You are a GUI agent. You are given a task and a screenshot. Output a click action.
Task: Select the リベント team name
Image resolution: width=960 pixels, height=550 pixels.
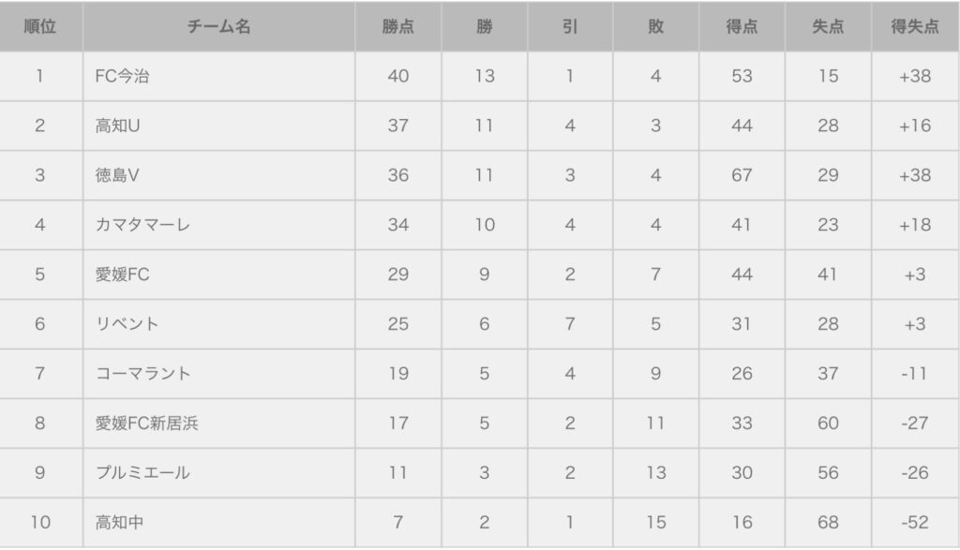[127, 324]
